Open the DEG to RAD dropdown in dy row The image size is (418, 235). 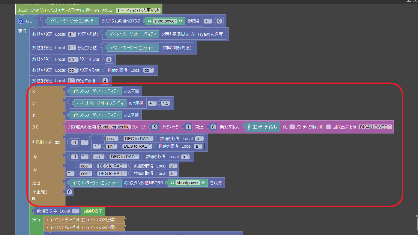point(124,156)
